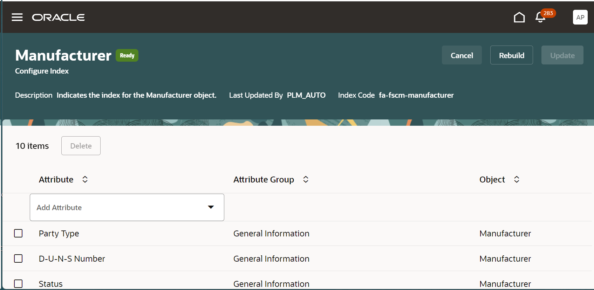This screenshot has width=594, height=290.
Task: Sort by Object column arrows
Action: click(517, 179)
